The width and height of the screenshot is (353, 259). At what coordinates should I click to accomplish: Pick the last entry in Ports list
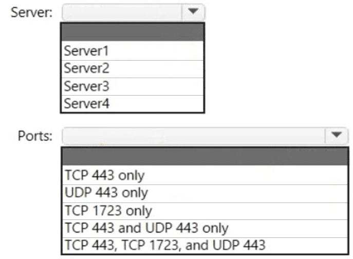tap(205, 245)
